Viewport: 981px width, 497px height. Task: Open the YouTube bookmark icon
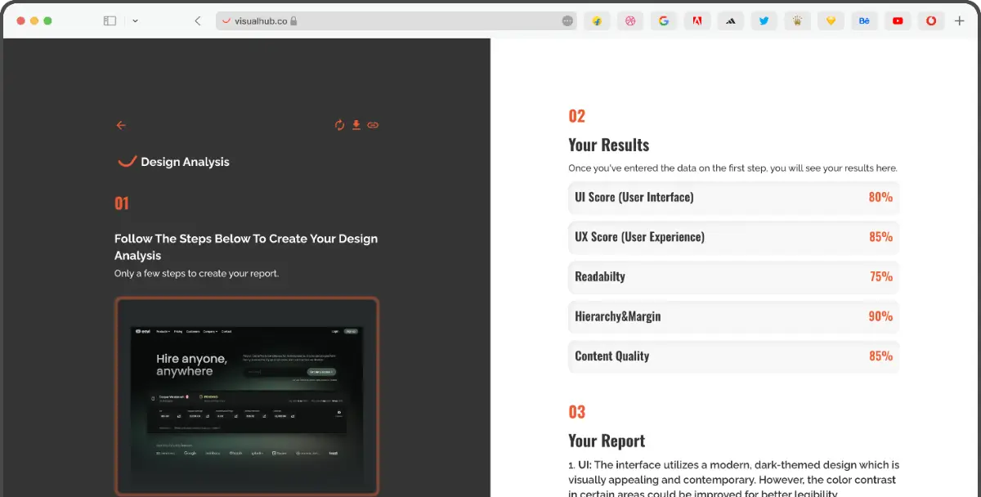(898, 20)
